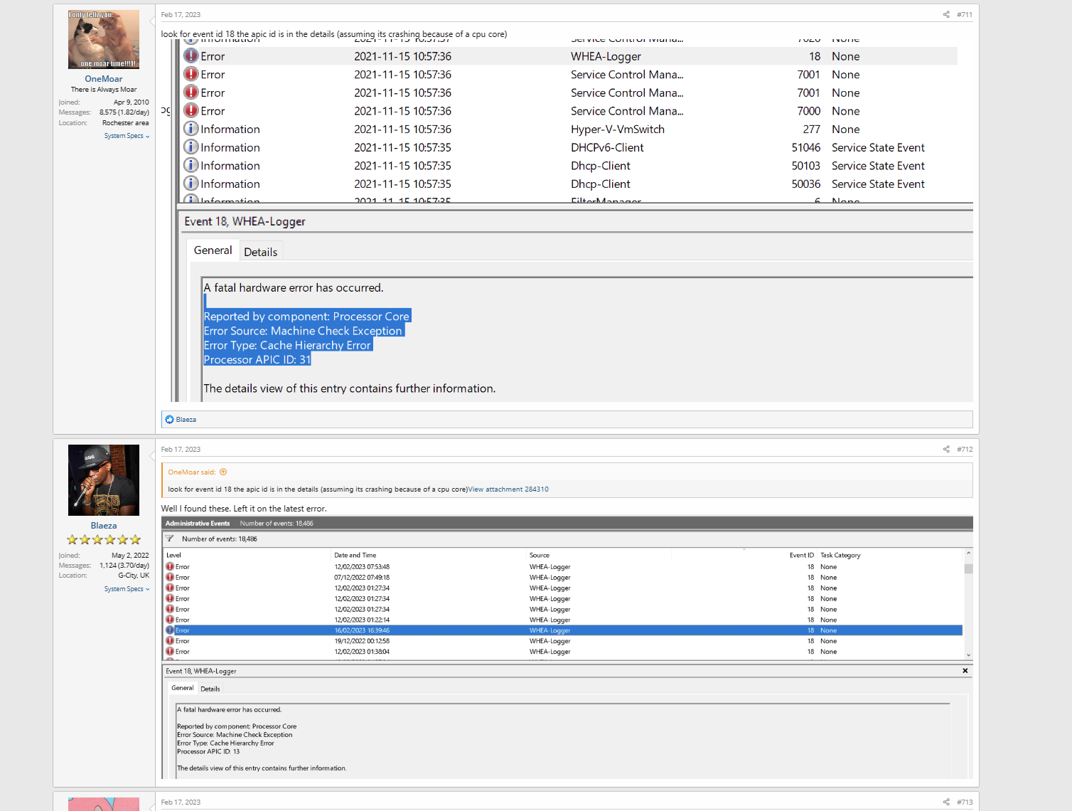Image resolution: width=1072 pixels, height=811 pixels.
Task: Close the Event 18 pane with the X
Action: pos(965,671)
